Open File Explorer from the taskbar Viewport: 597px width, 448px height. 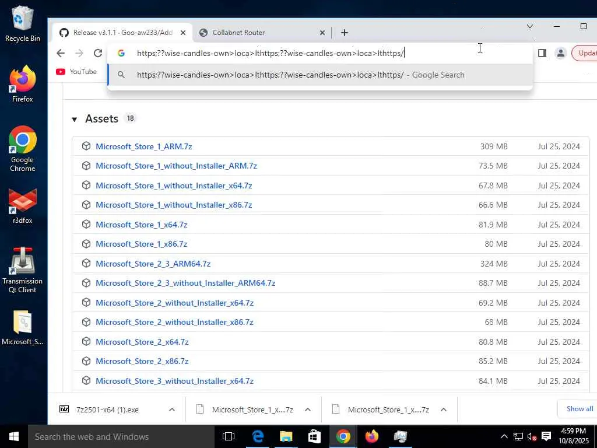[x=286, y=436]
